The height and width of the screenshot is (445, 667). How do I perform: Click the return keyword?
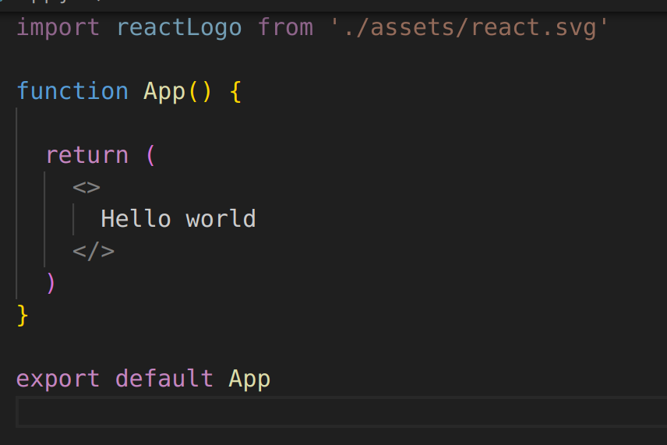click(x=86, y=155)
